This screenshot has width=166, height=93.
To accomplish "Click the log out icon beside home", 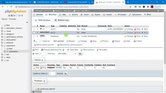I will click(12, 16).
